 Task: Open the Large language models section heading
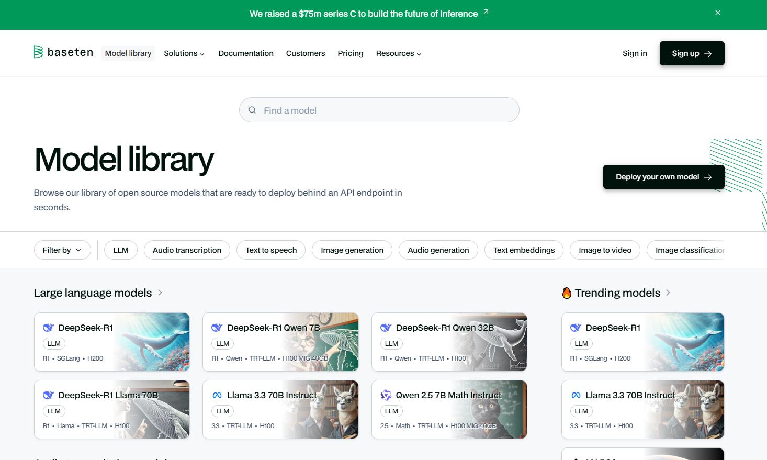click(93, 293)
